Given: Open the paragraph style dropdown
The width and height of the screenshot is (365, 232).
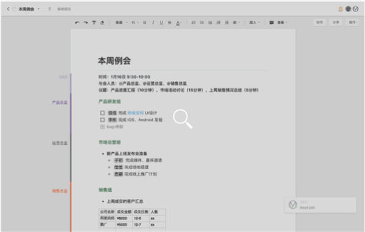Looking at the screenshot, I should click(x=122, y=23).
